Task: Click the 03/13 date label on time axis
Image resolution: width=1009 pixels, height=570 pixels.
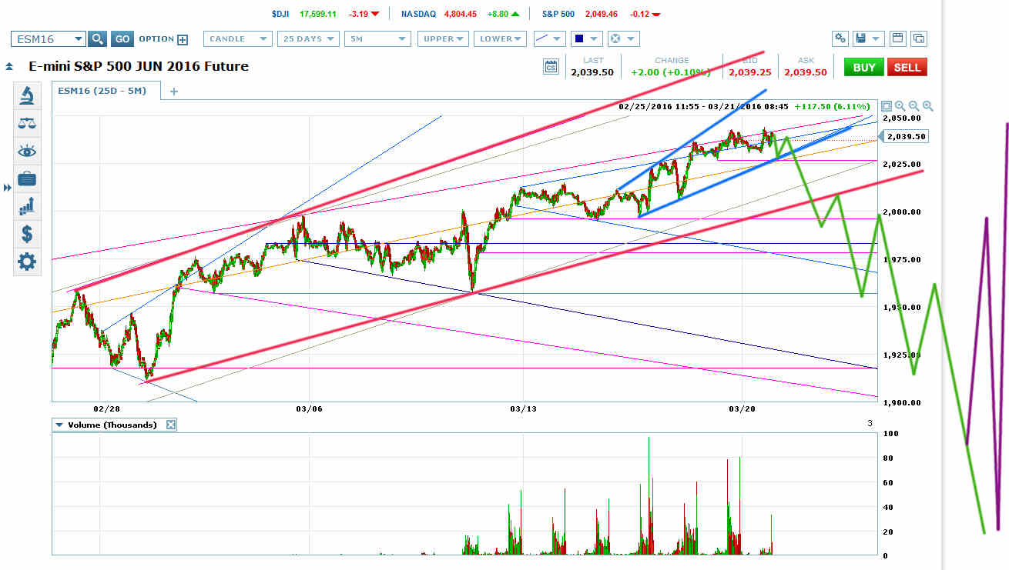Action: coord(523,408)
